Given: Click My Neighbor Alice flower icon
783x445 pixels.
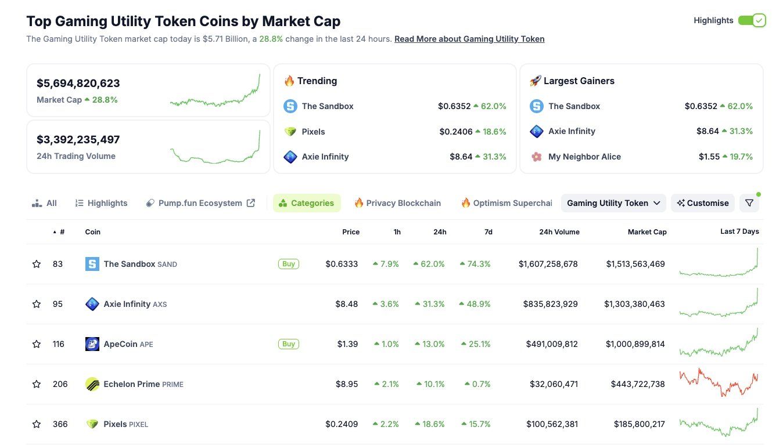Looking at the screenshot, I should 537,157.
